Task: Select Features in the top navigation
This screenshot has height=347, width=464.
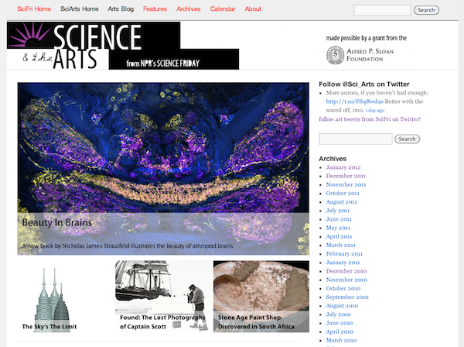Action: [x=155, y=9]
